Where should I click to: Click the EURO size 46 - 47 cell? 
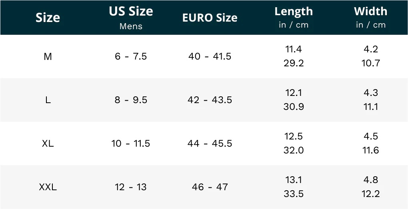pyautogui.click(x=210, y=187)
